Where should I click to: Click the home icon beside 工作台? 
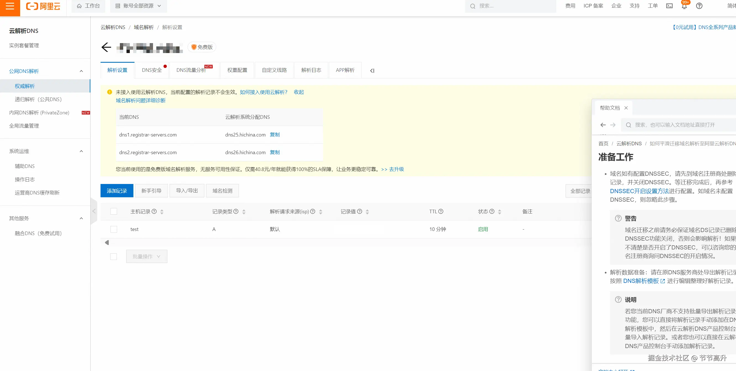pyautogui.click(x=79, y=6)
